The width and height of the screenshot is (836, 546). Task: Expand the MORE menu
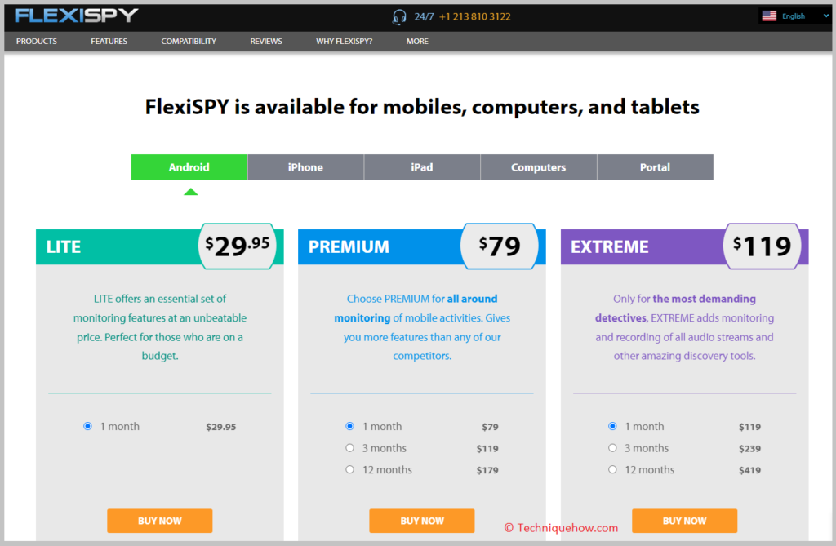(x=417, y=41)
